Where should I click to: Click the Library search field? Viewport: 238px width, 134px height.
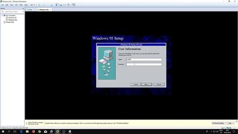[12, 12]
